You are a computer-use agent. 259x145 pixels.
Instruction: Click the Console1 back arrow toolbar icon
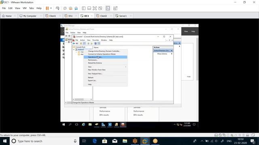[x=74, y=43]
